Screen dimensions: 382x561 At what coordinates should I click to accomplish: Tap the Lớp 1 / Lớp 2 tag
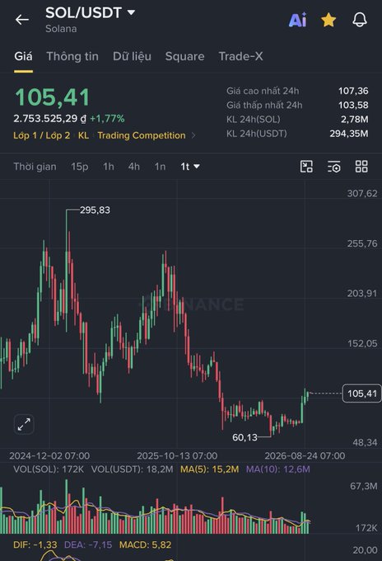click(x=42, y=135)
